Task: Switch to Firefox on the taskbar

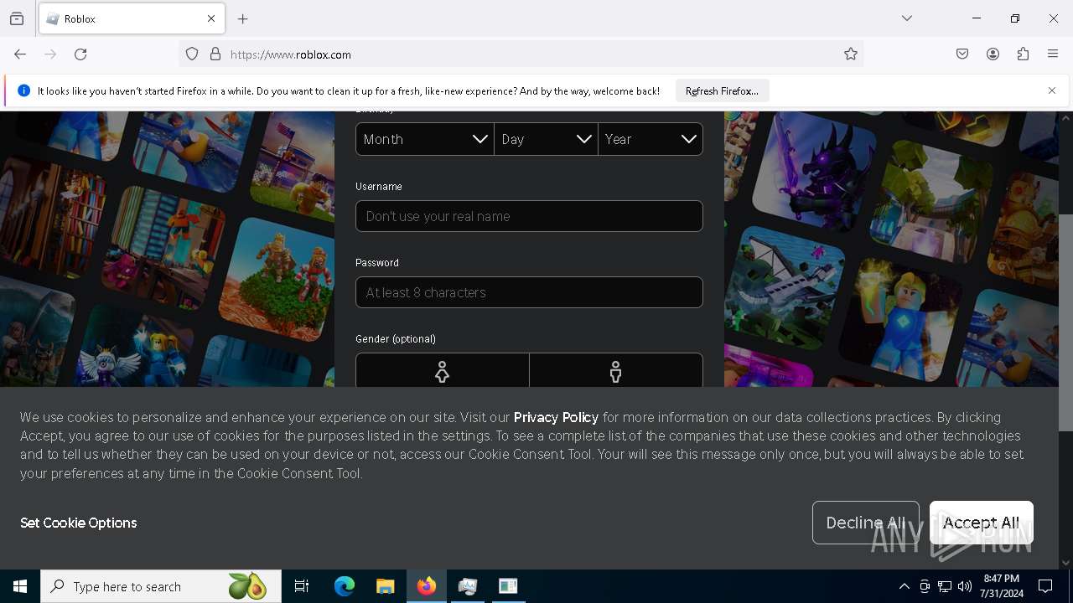Action: point(427,586)
